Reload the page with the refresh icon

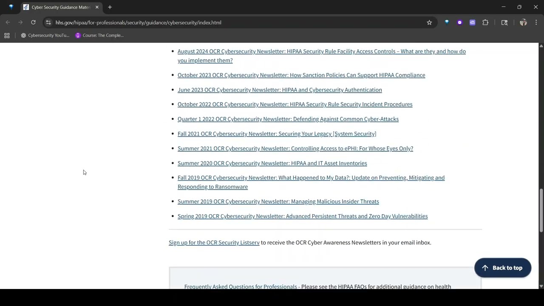click(33, 23)
